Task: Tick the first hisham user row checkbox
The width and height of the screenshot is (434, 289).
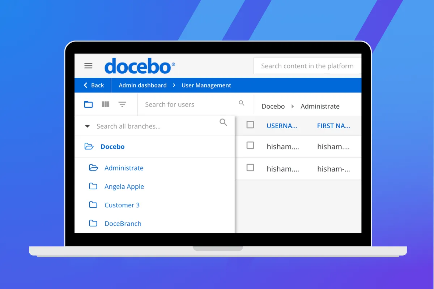Action: click(x=250, y=145)
